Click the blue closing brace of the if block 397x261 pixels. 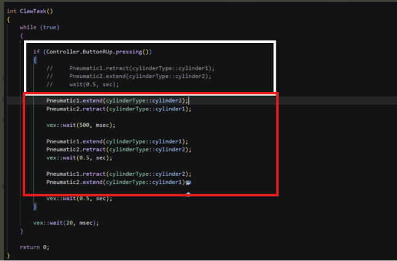35,206
